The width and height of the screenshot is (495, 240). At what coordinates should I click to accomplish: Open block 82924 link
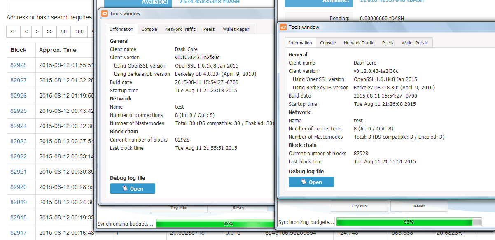[x=19, y=126]
